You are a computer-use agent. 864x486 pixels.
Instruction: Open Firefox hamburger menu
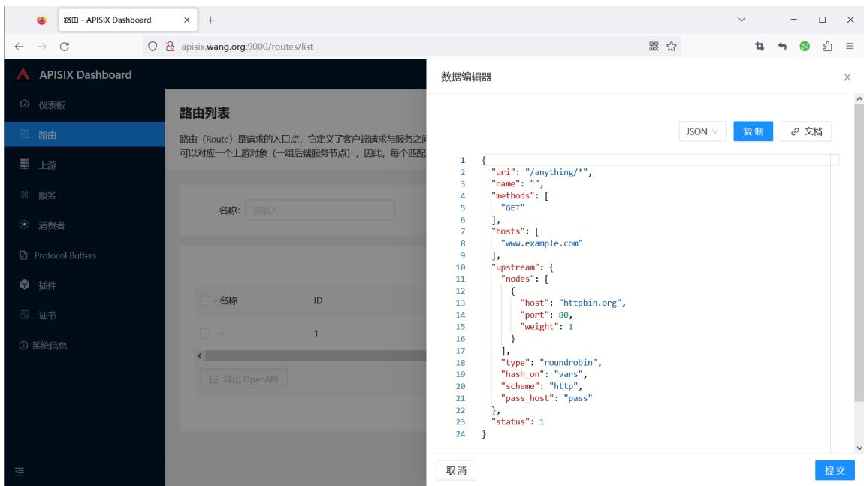pos(850,47)
